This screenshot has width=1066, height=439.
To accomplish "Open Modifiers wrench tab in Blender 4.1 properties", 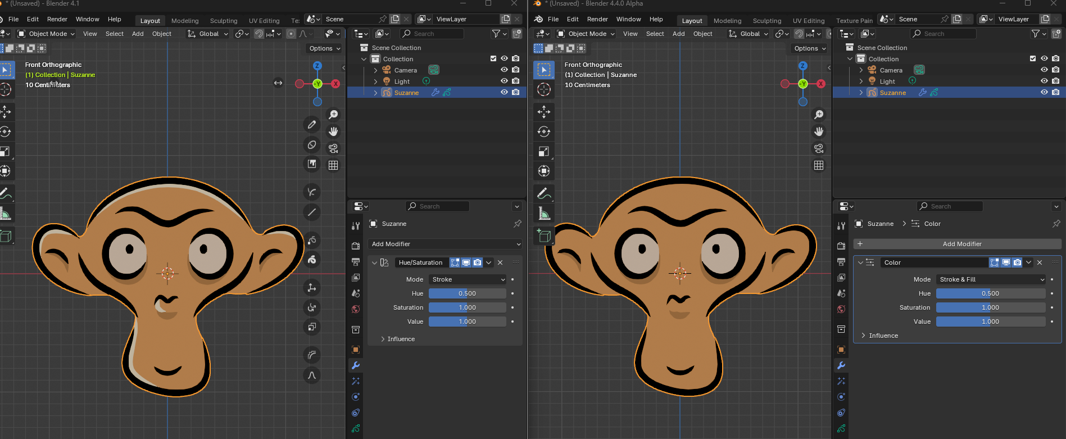I will [356, 365].
